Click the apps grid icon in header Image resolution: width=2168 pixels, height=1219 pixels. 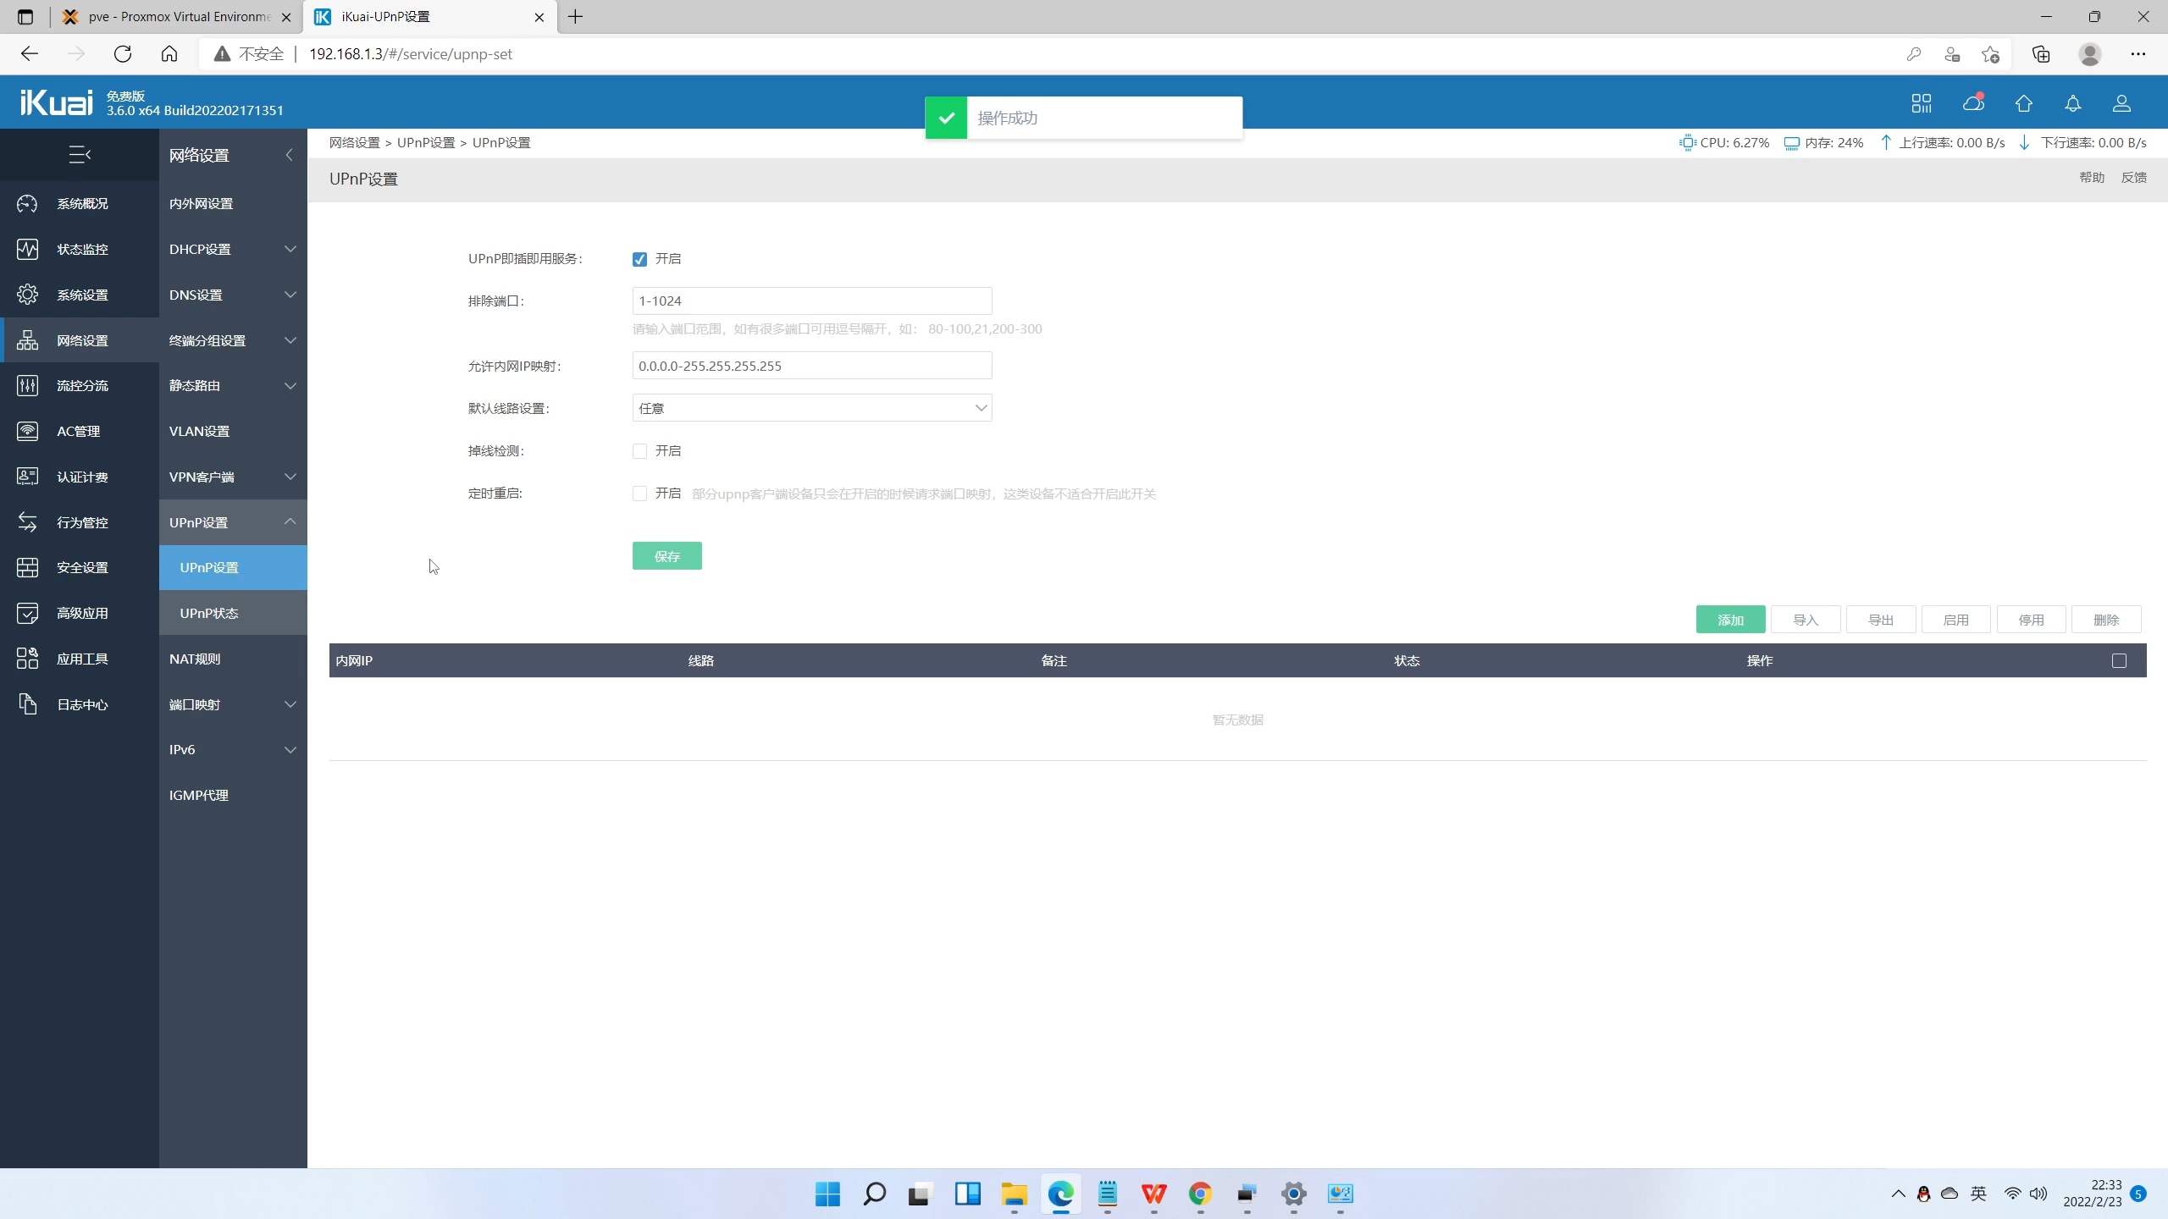(1921, 103)
